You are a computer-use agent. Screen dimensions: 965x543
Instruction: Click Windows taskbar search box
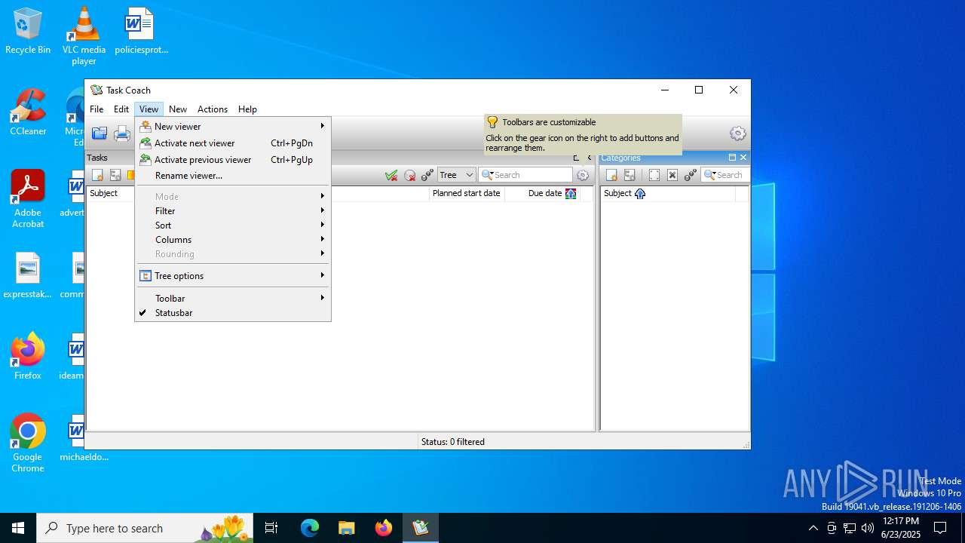[x=146, y=528]
